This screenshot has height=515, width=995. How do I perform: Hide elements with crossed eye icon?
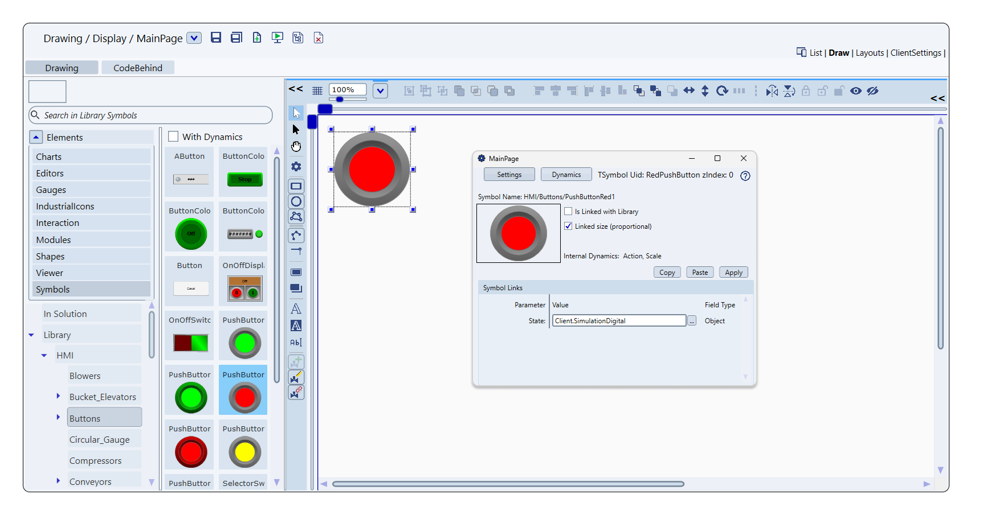coord(872,91)
